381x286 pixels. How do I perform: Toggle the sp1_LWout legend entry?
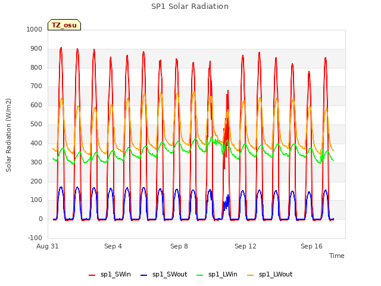270,275
